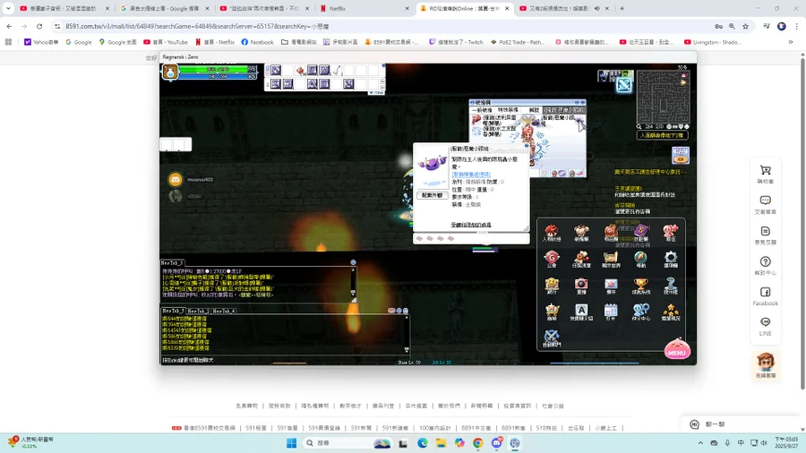Select the special equipment (特殊裝備) tab

[x=509, y=109]
